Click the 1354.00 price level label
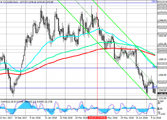167x120 pixels. tap(162, 13)
